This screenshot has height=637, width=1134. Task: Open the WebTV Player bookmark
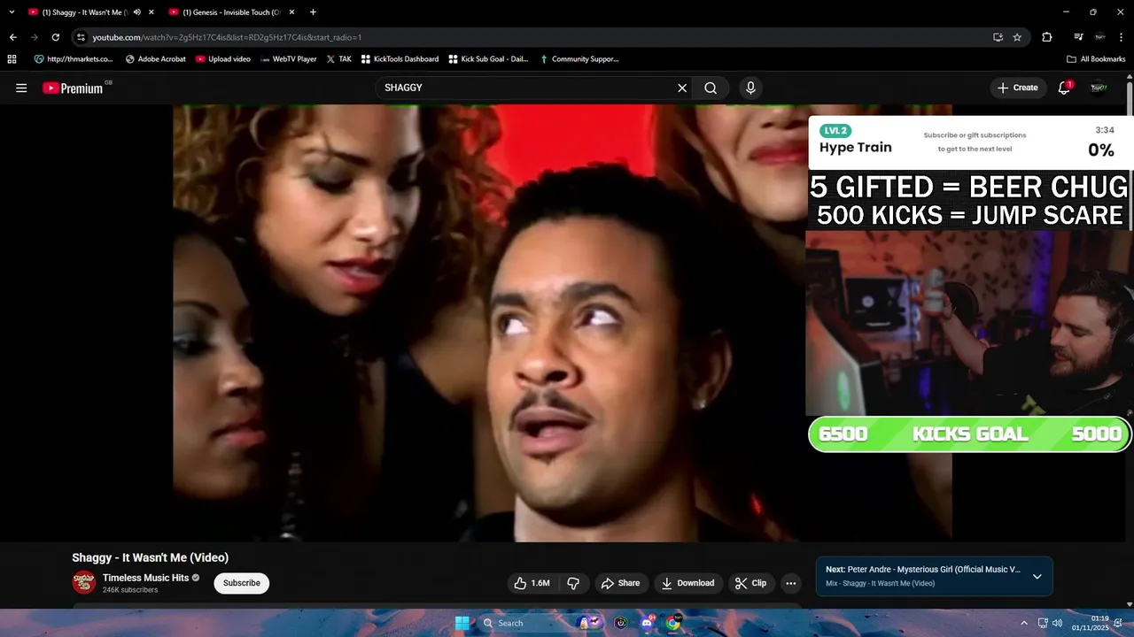(x=289, y=59)
